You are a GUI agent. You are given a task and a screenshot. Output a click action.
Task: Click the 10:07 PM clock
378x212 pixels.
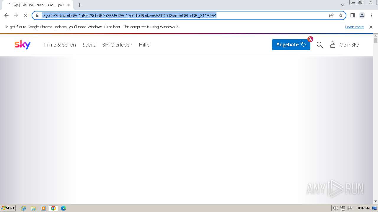coord(363,208)
